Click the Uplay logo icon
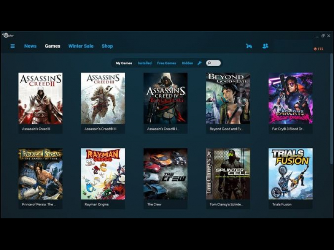Image resolution: width=334 pixels, height=250 pixels. coord(6,35)
